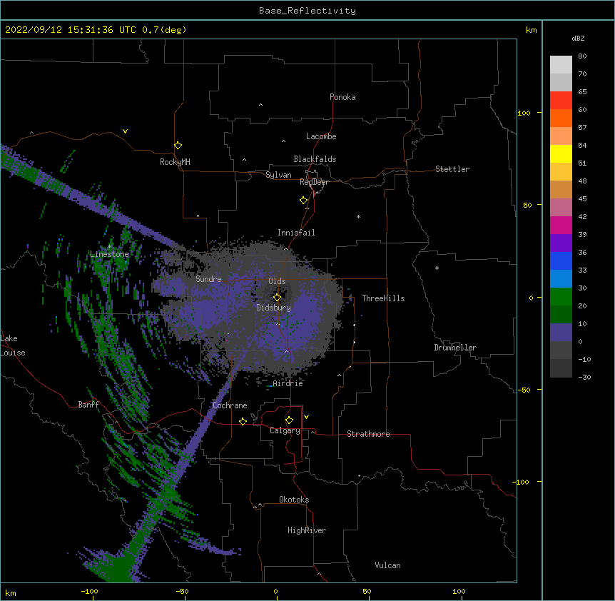This screenshot has width=615, height=601.
Task: Select the slate purple 10 dBZ legend swatch
Action: tap(561, 333)
